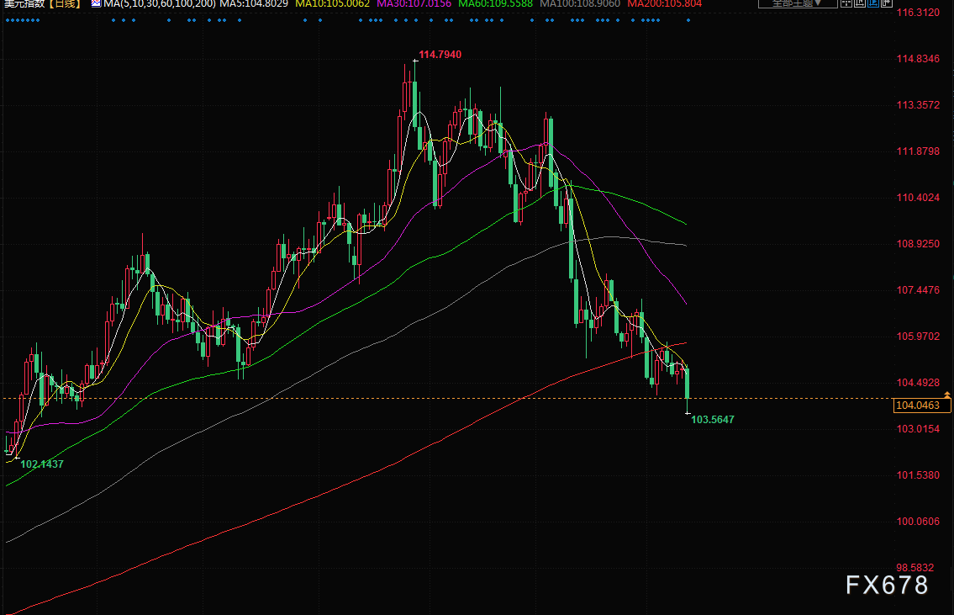Click the MA(5,10,30,60,100,200) parameters label

click(x=160, y=3)
